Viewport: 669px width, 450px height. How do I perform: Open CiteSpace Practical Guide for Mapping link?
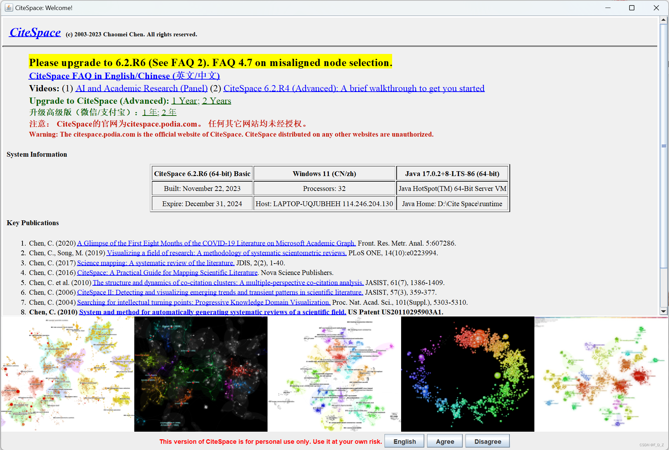(168, 273)
